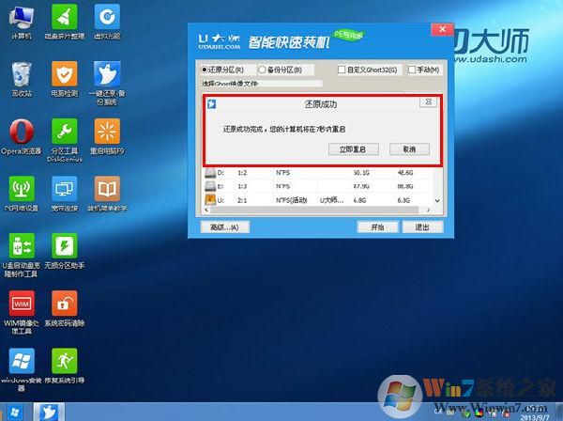This screenshot has height=421, width=563.
Task: Click the drive U: icon in list
Action: (209, 200)
